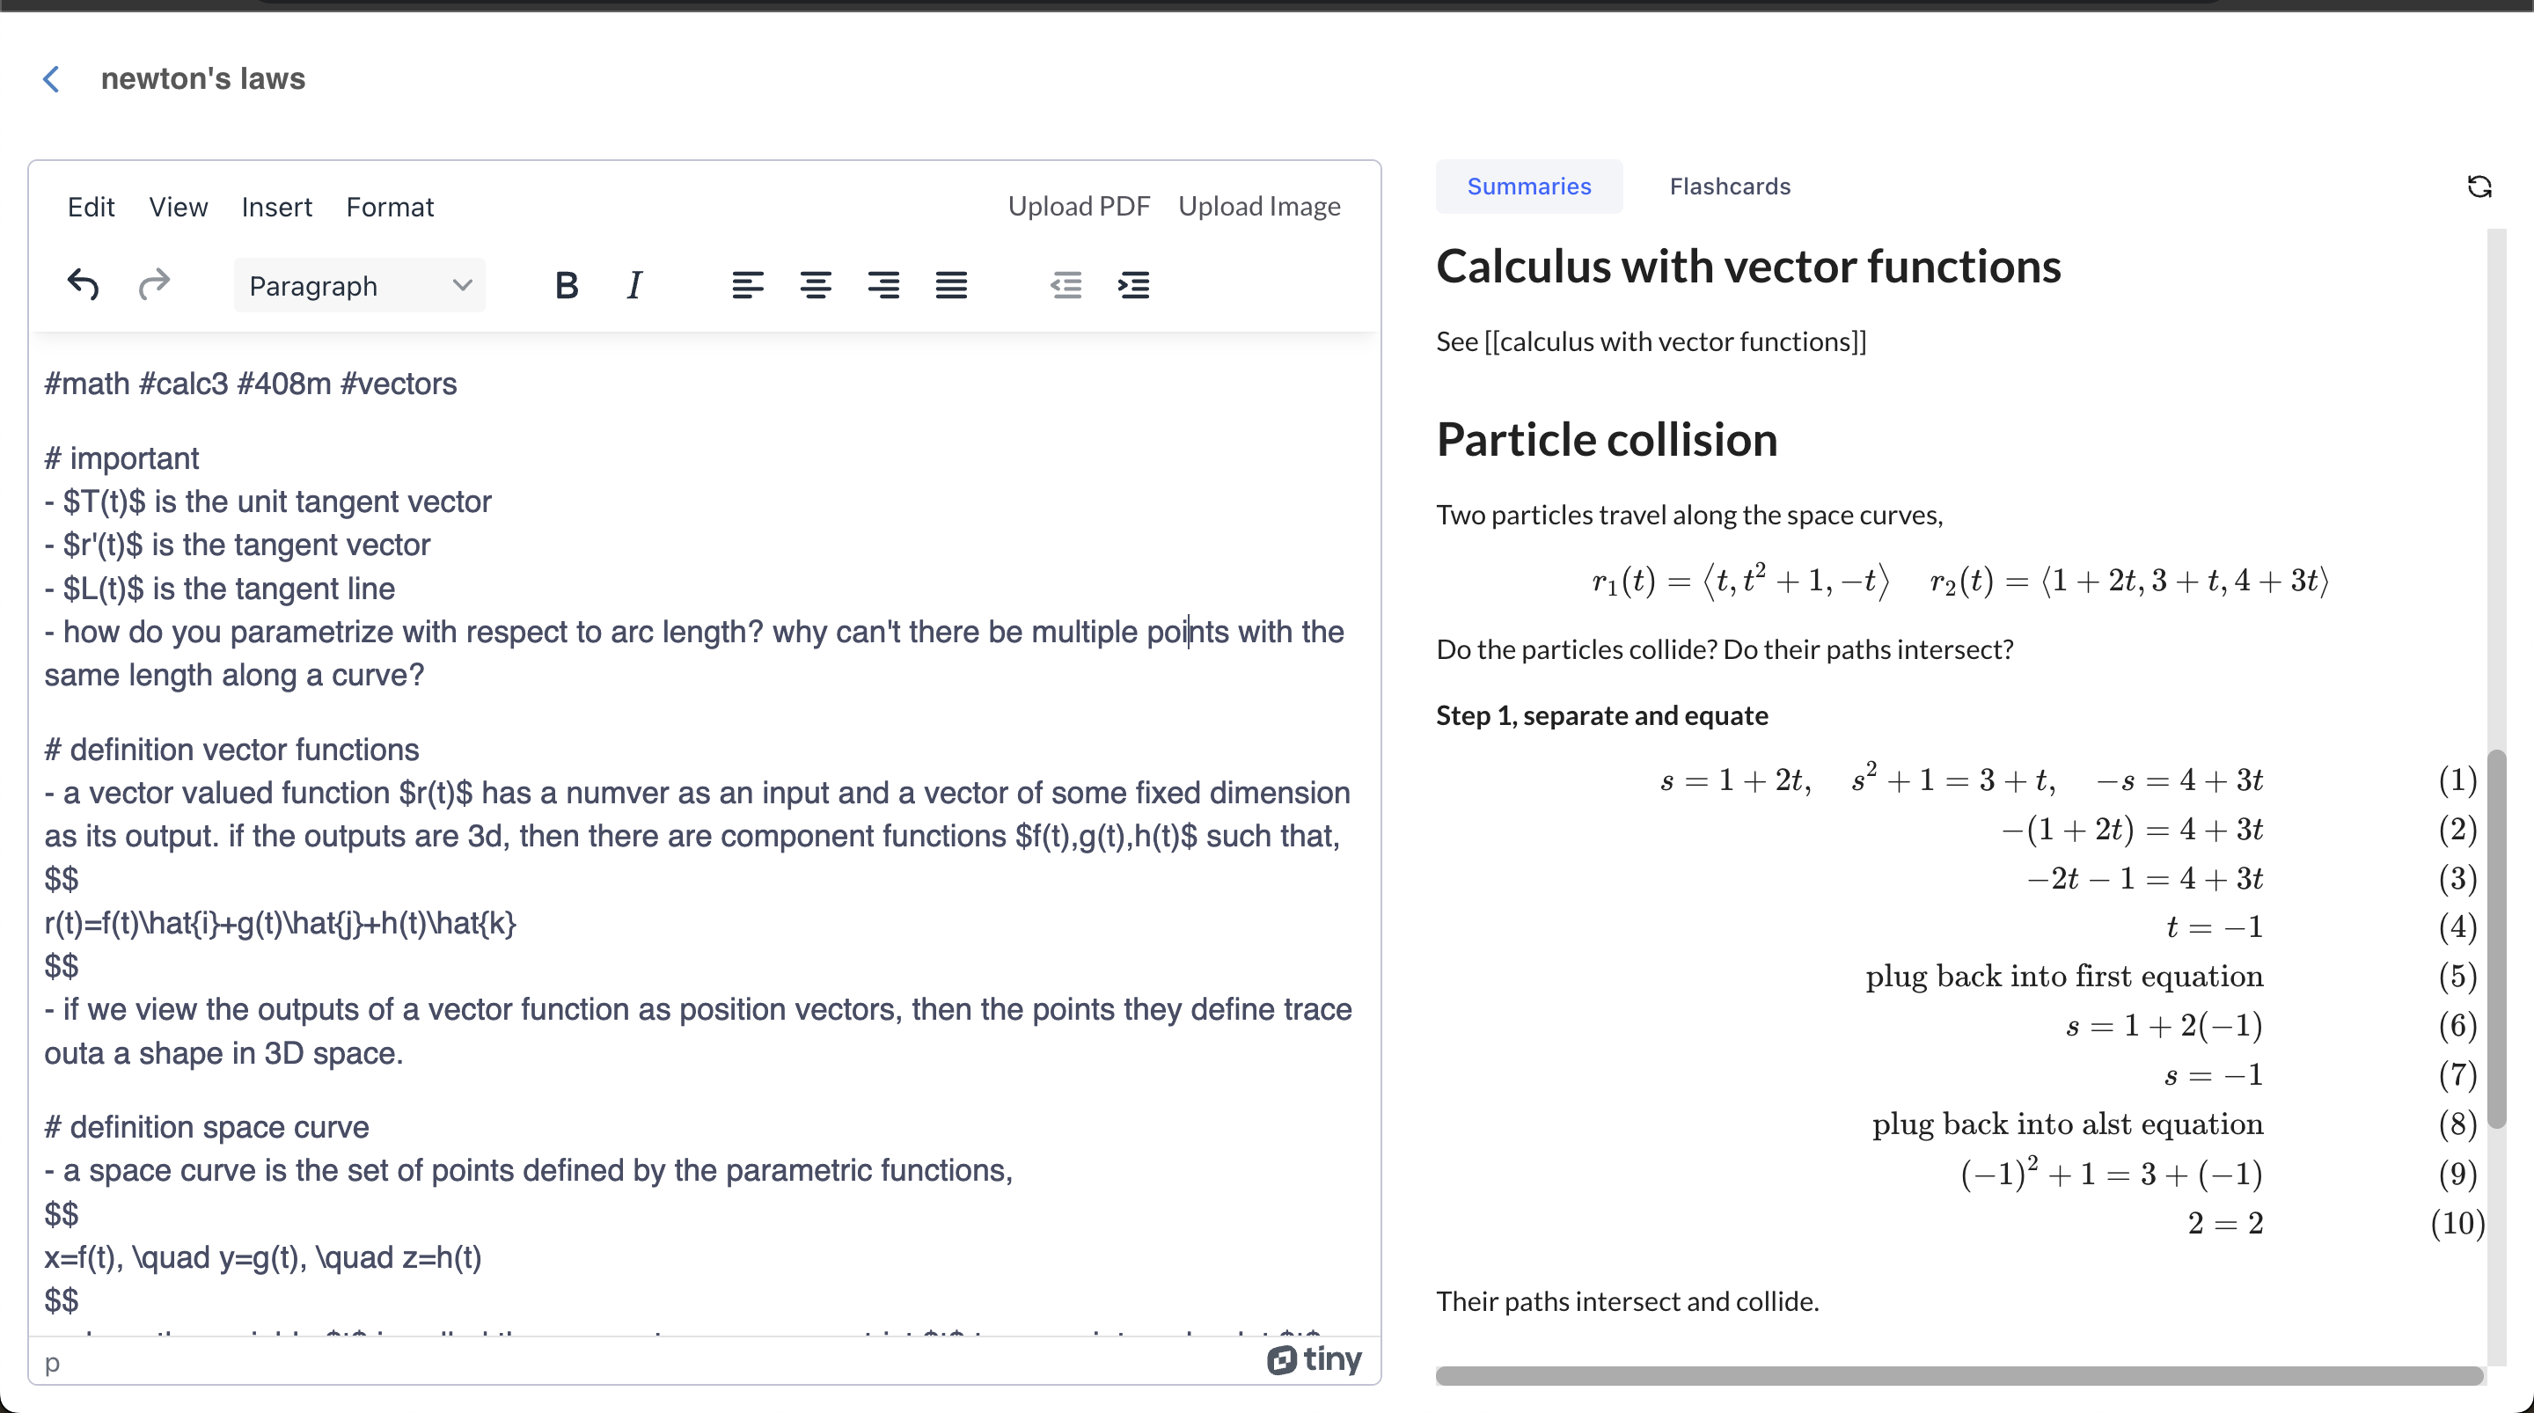
Task: Click the horizontal scrollbar under the summary
Action: pyautogui.click(x=1959, y=1374)
